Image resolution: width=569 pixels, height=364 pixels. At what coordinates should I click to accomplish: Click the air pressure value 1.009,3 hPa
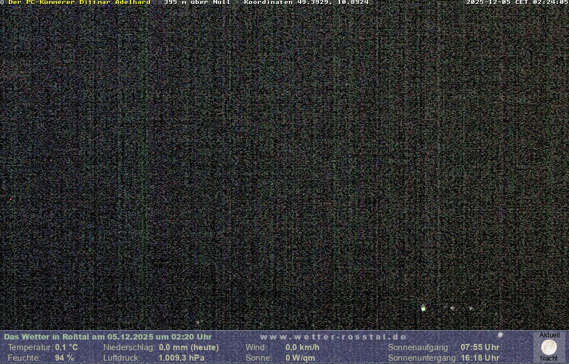181,358
